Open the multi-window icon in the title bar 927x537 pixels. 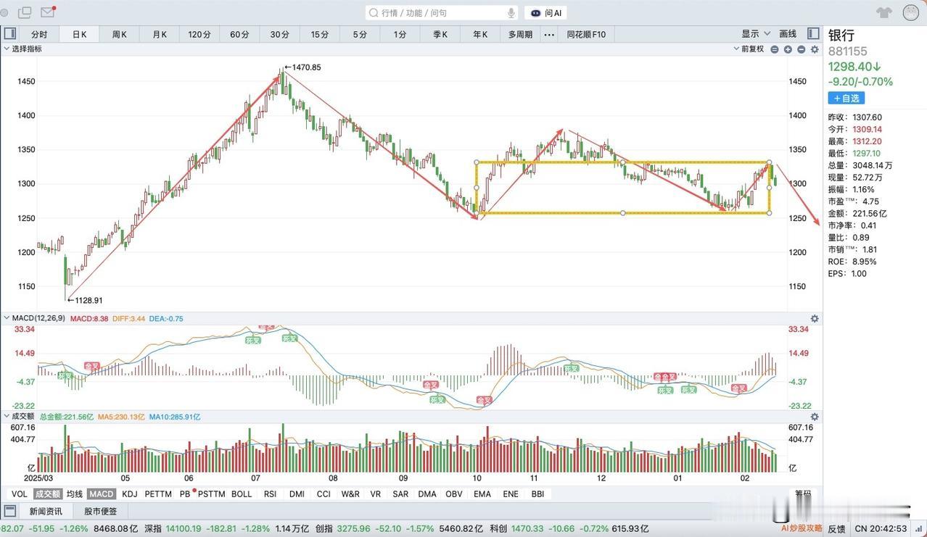[25, 12]
